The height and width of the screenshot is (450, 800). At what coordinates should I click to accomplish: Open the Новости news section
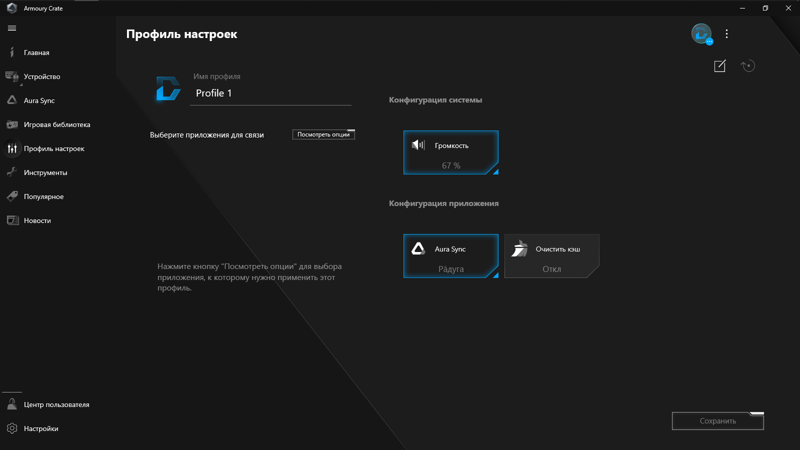[37, 220]
